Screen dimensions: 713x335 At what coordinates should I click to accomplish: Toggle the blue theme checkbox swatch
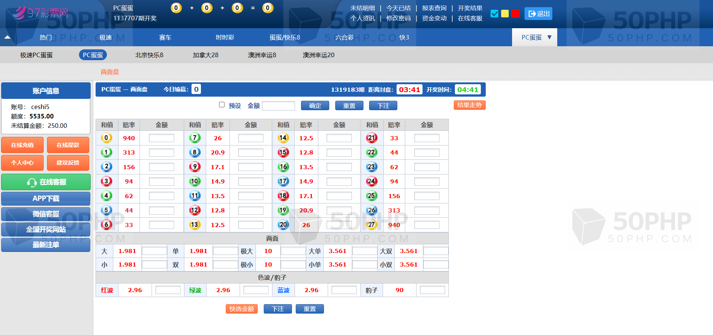click(x=494, y=14)
